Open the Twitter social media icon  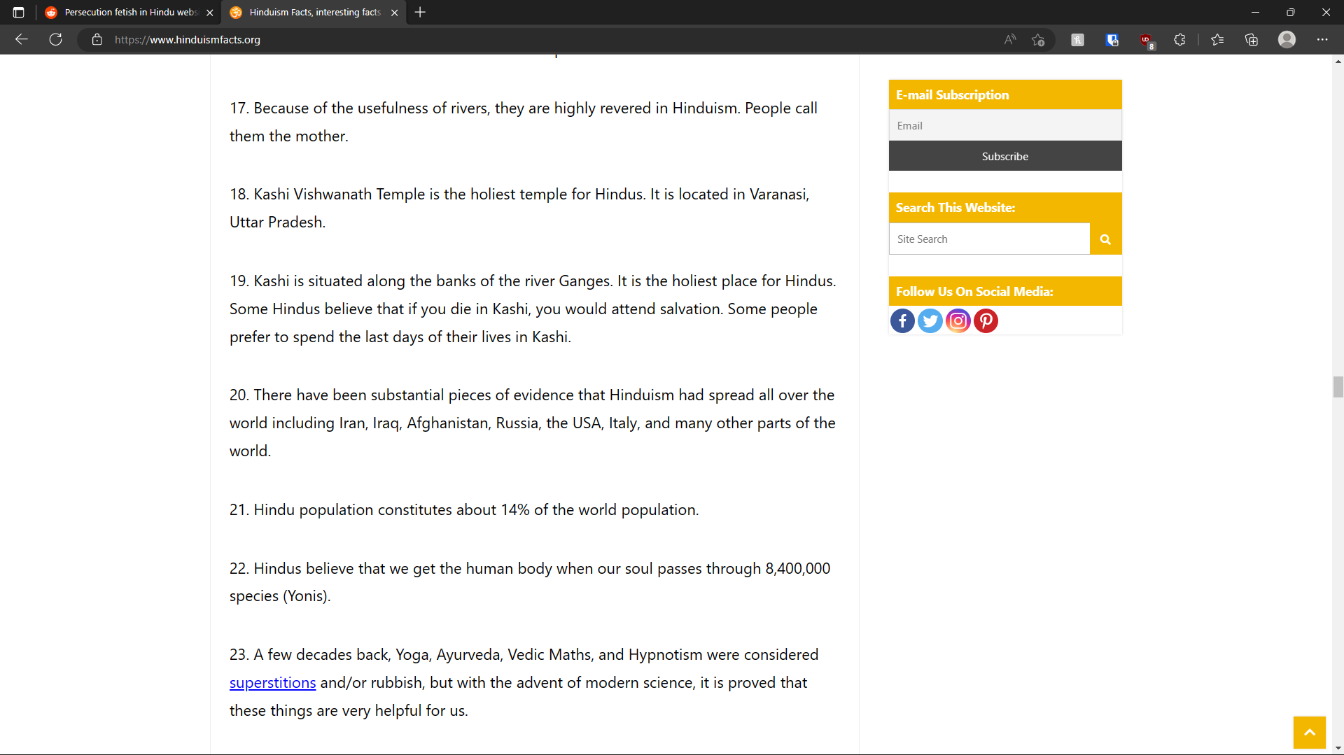(930, 321)
